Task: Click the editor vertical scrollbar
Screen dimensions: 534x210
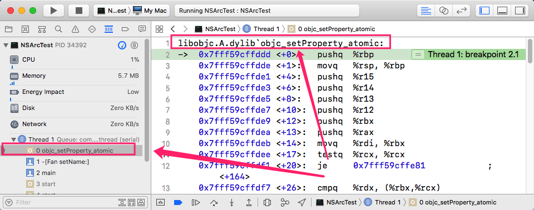Action: (x=531, y=51)
